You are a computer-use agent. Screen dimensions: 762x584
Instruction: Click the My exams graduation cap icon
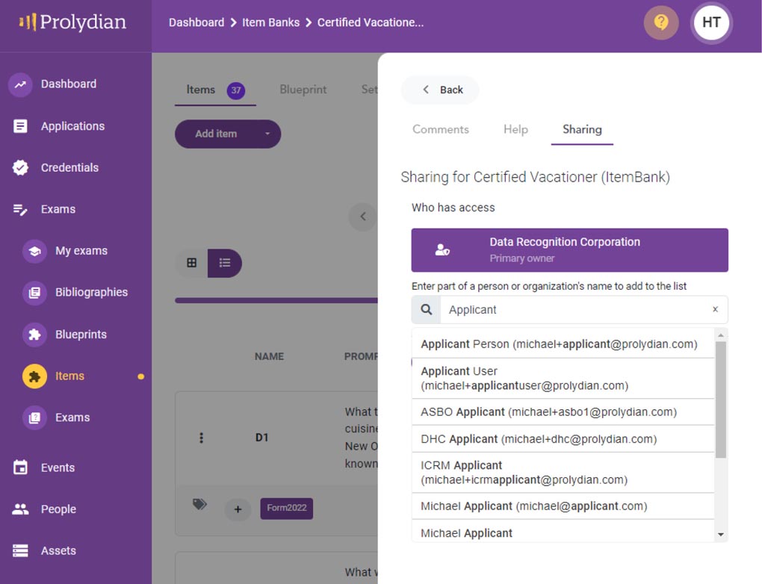tap(34, 251)
